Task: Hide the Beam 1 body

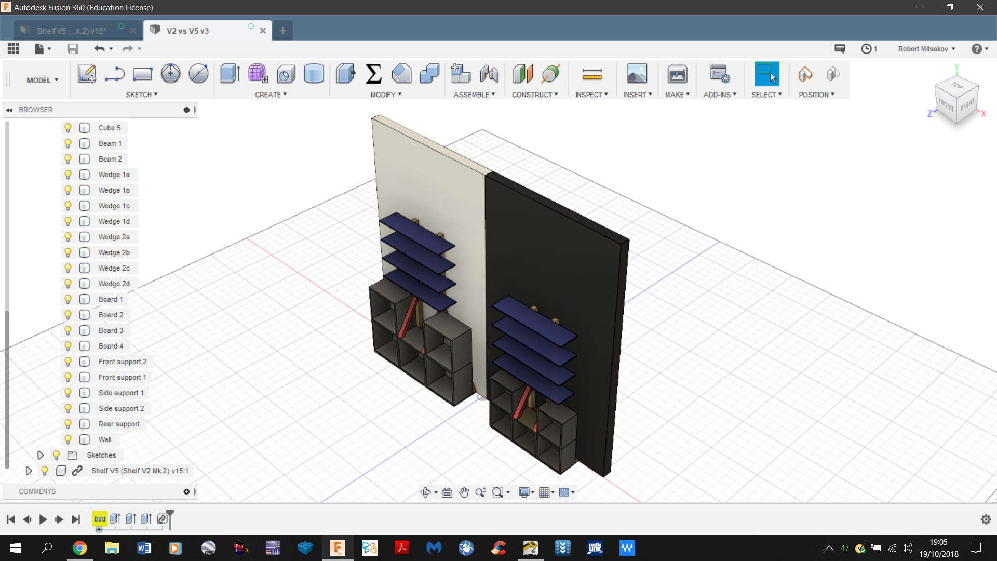Action: (x=68, y=143)
